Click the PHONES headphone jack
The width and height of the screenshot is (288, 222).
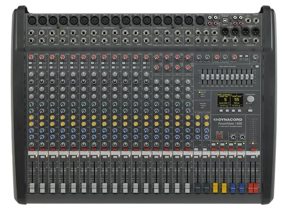pyautogui.click(x=256, y=20)
